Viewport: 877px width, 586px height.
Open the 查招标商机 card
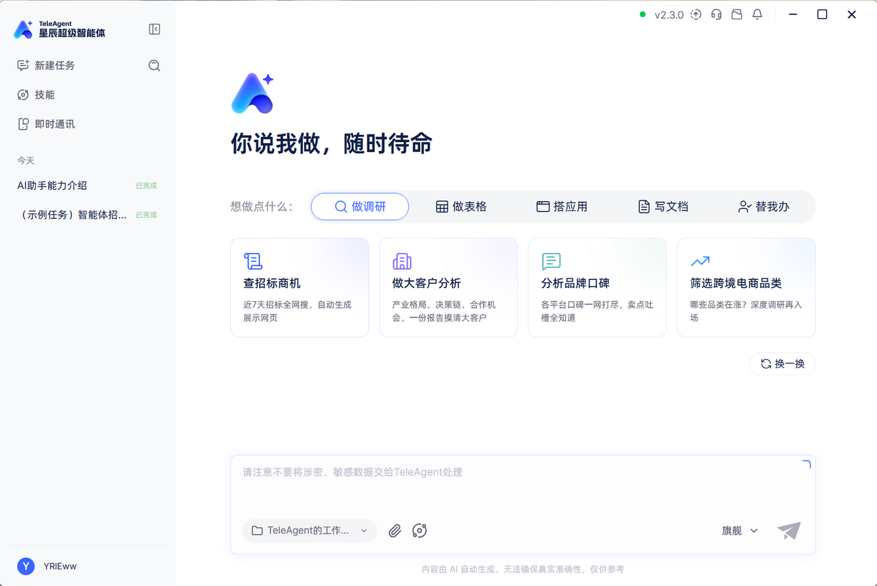click(x=299, y=288)
